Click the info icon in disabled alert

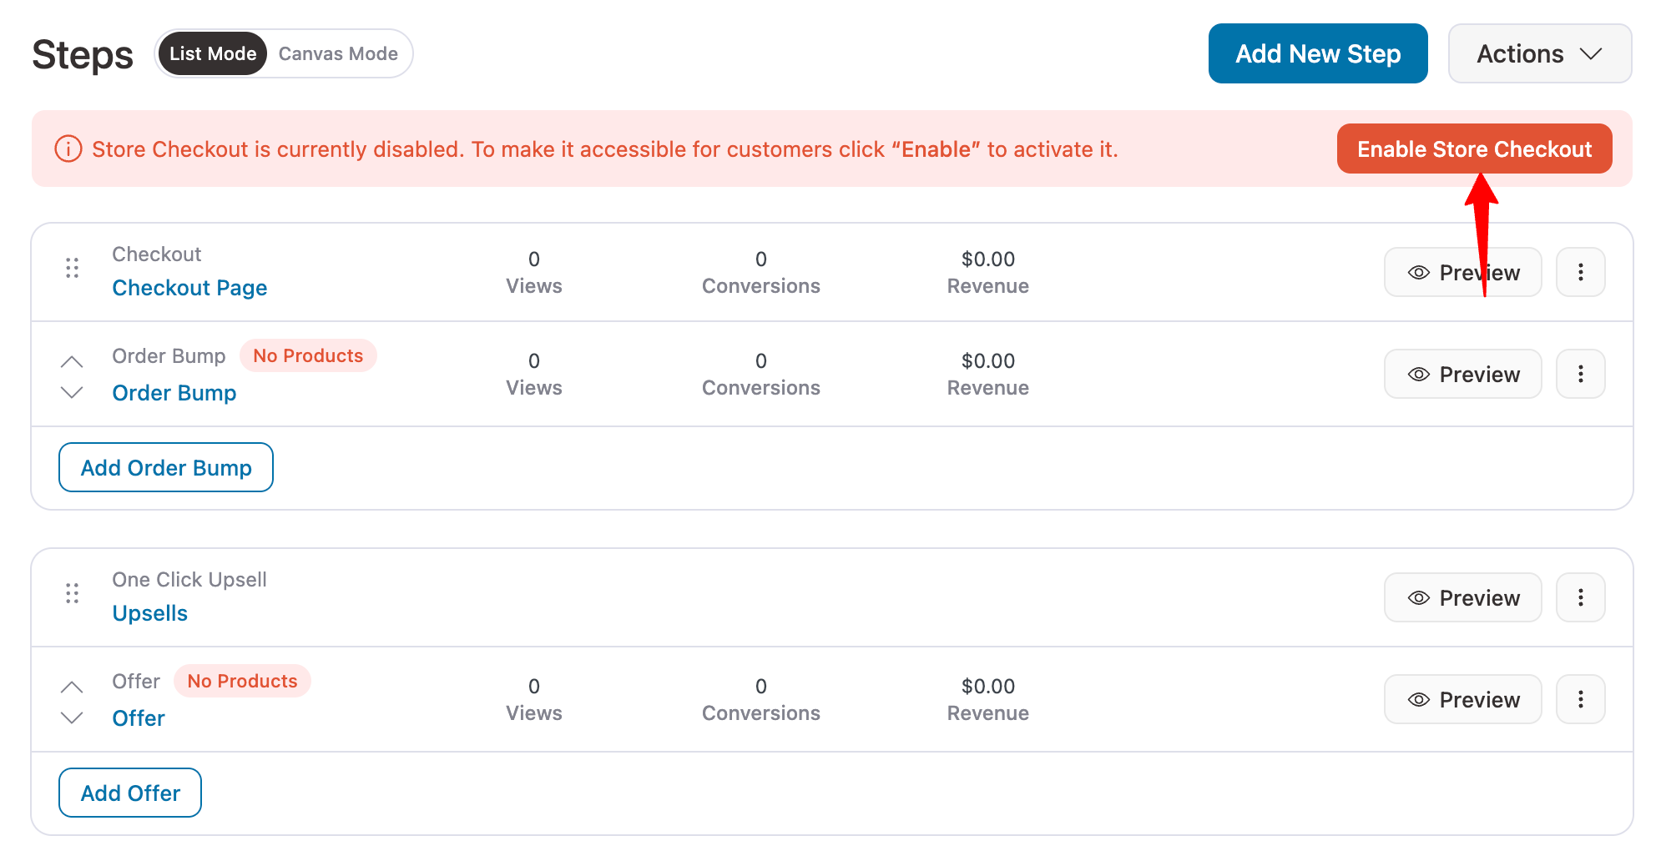point(68,149)
